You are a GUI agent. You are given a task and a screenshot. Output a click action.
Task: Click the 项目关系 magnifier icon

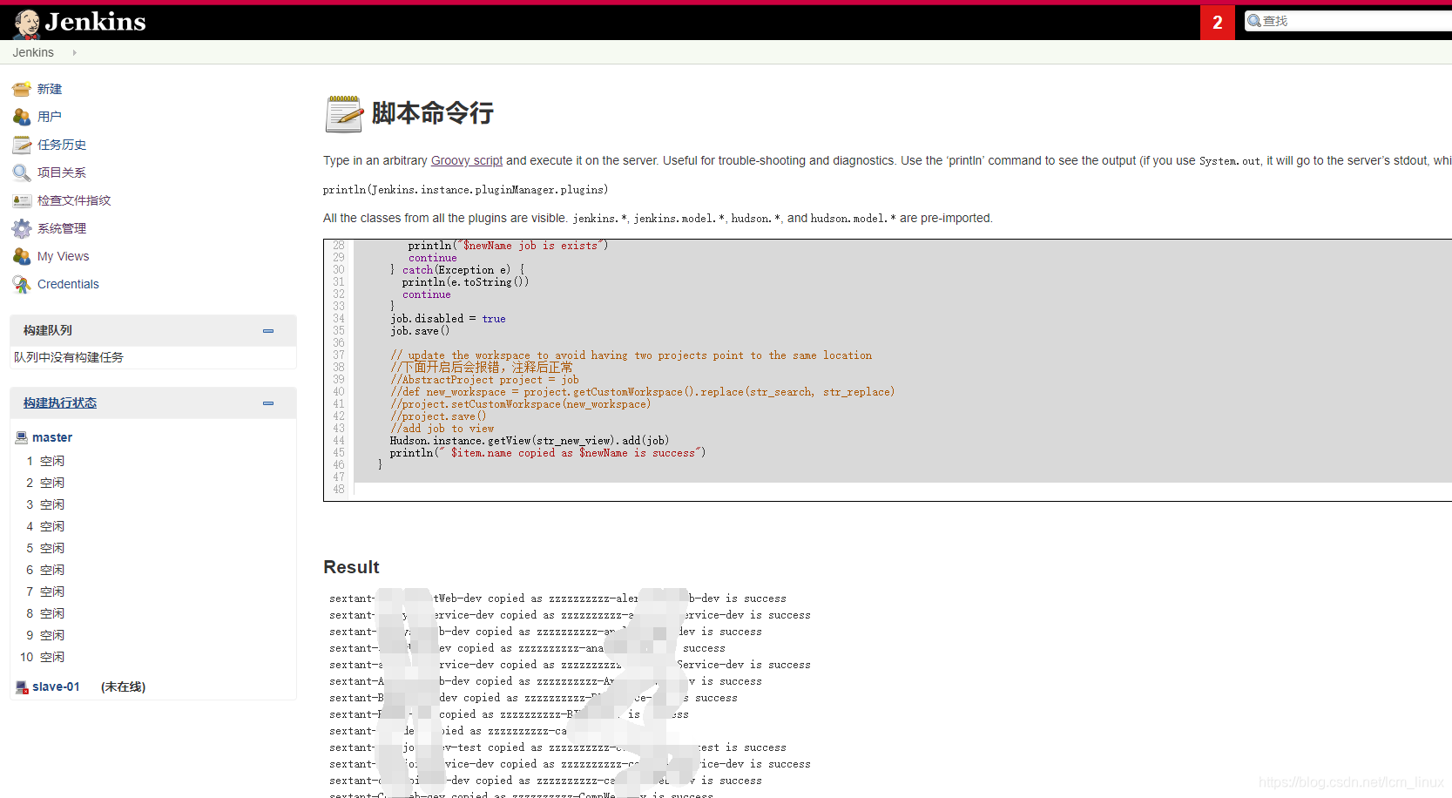(x=22, y=172)
